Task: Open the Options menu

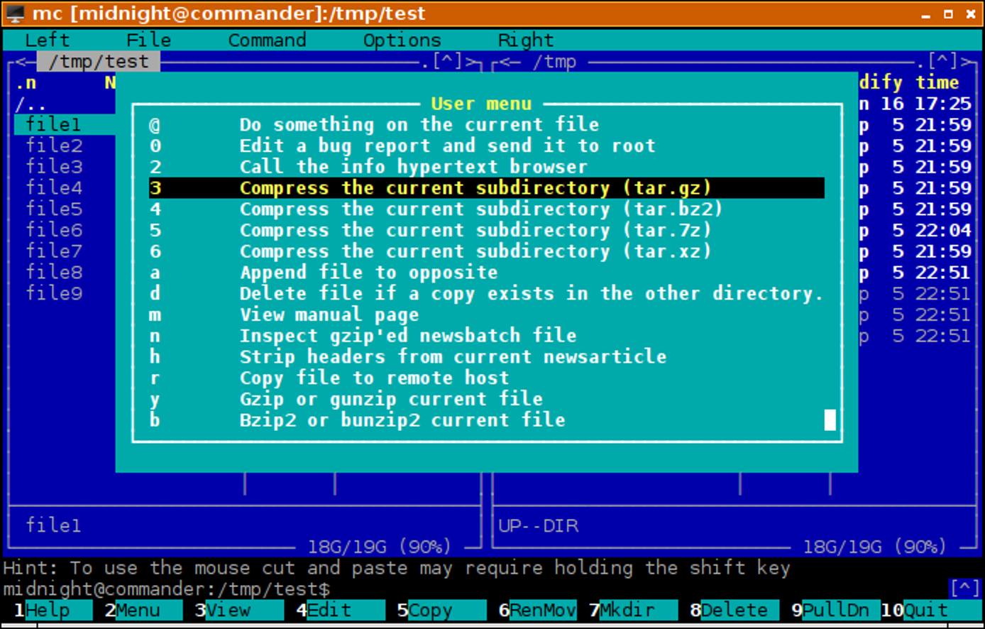Action: [x=401, y=40]
